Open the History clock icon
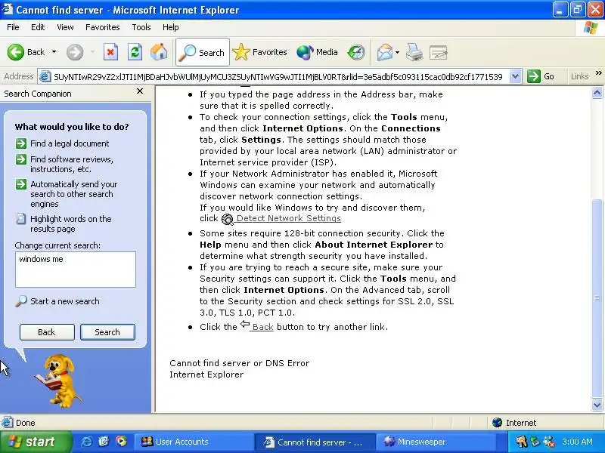 pos(355,52)
